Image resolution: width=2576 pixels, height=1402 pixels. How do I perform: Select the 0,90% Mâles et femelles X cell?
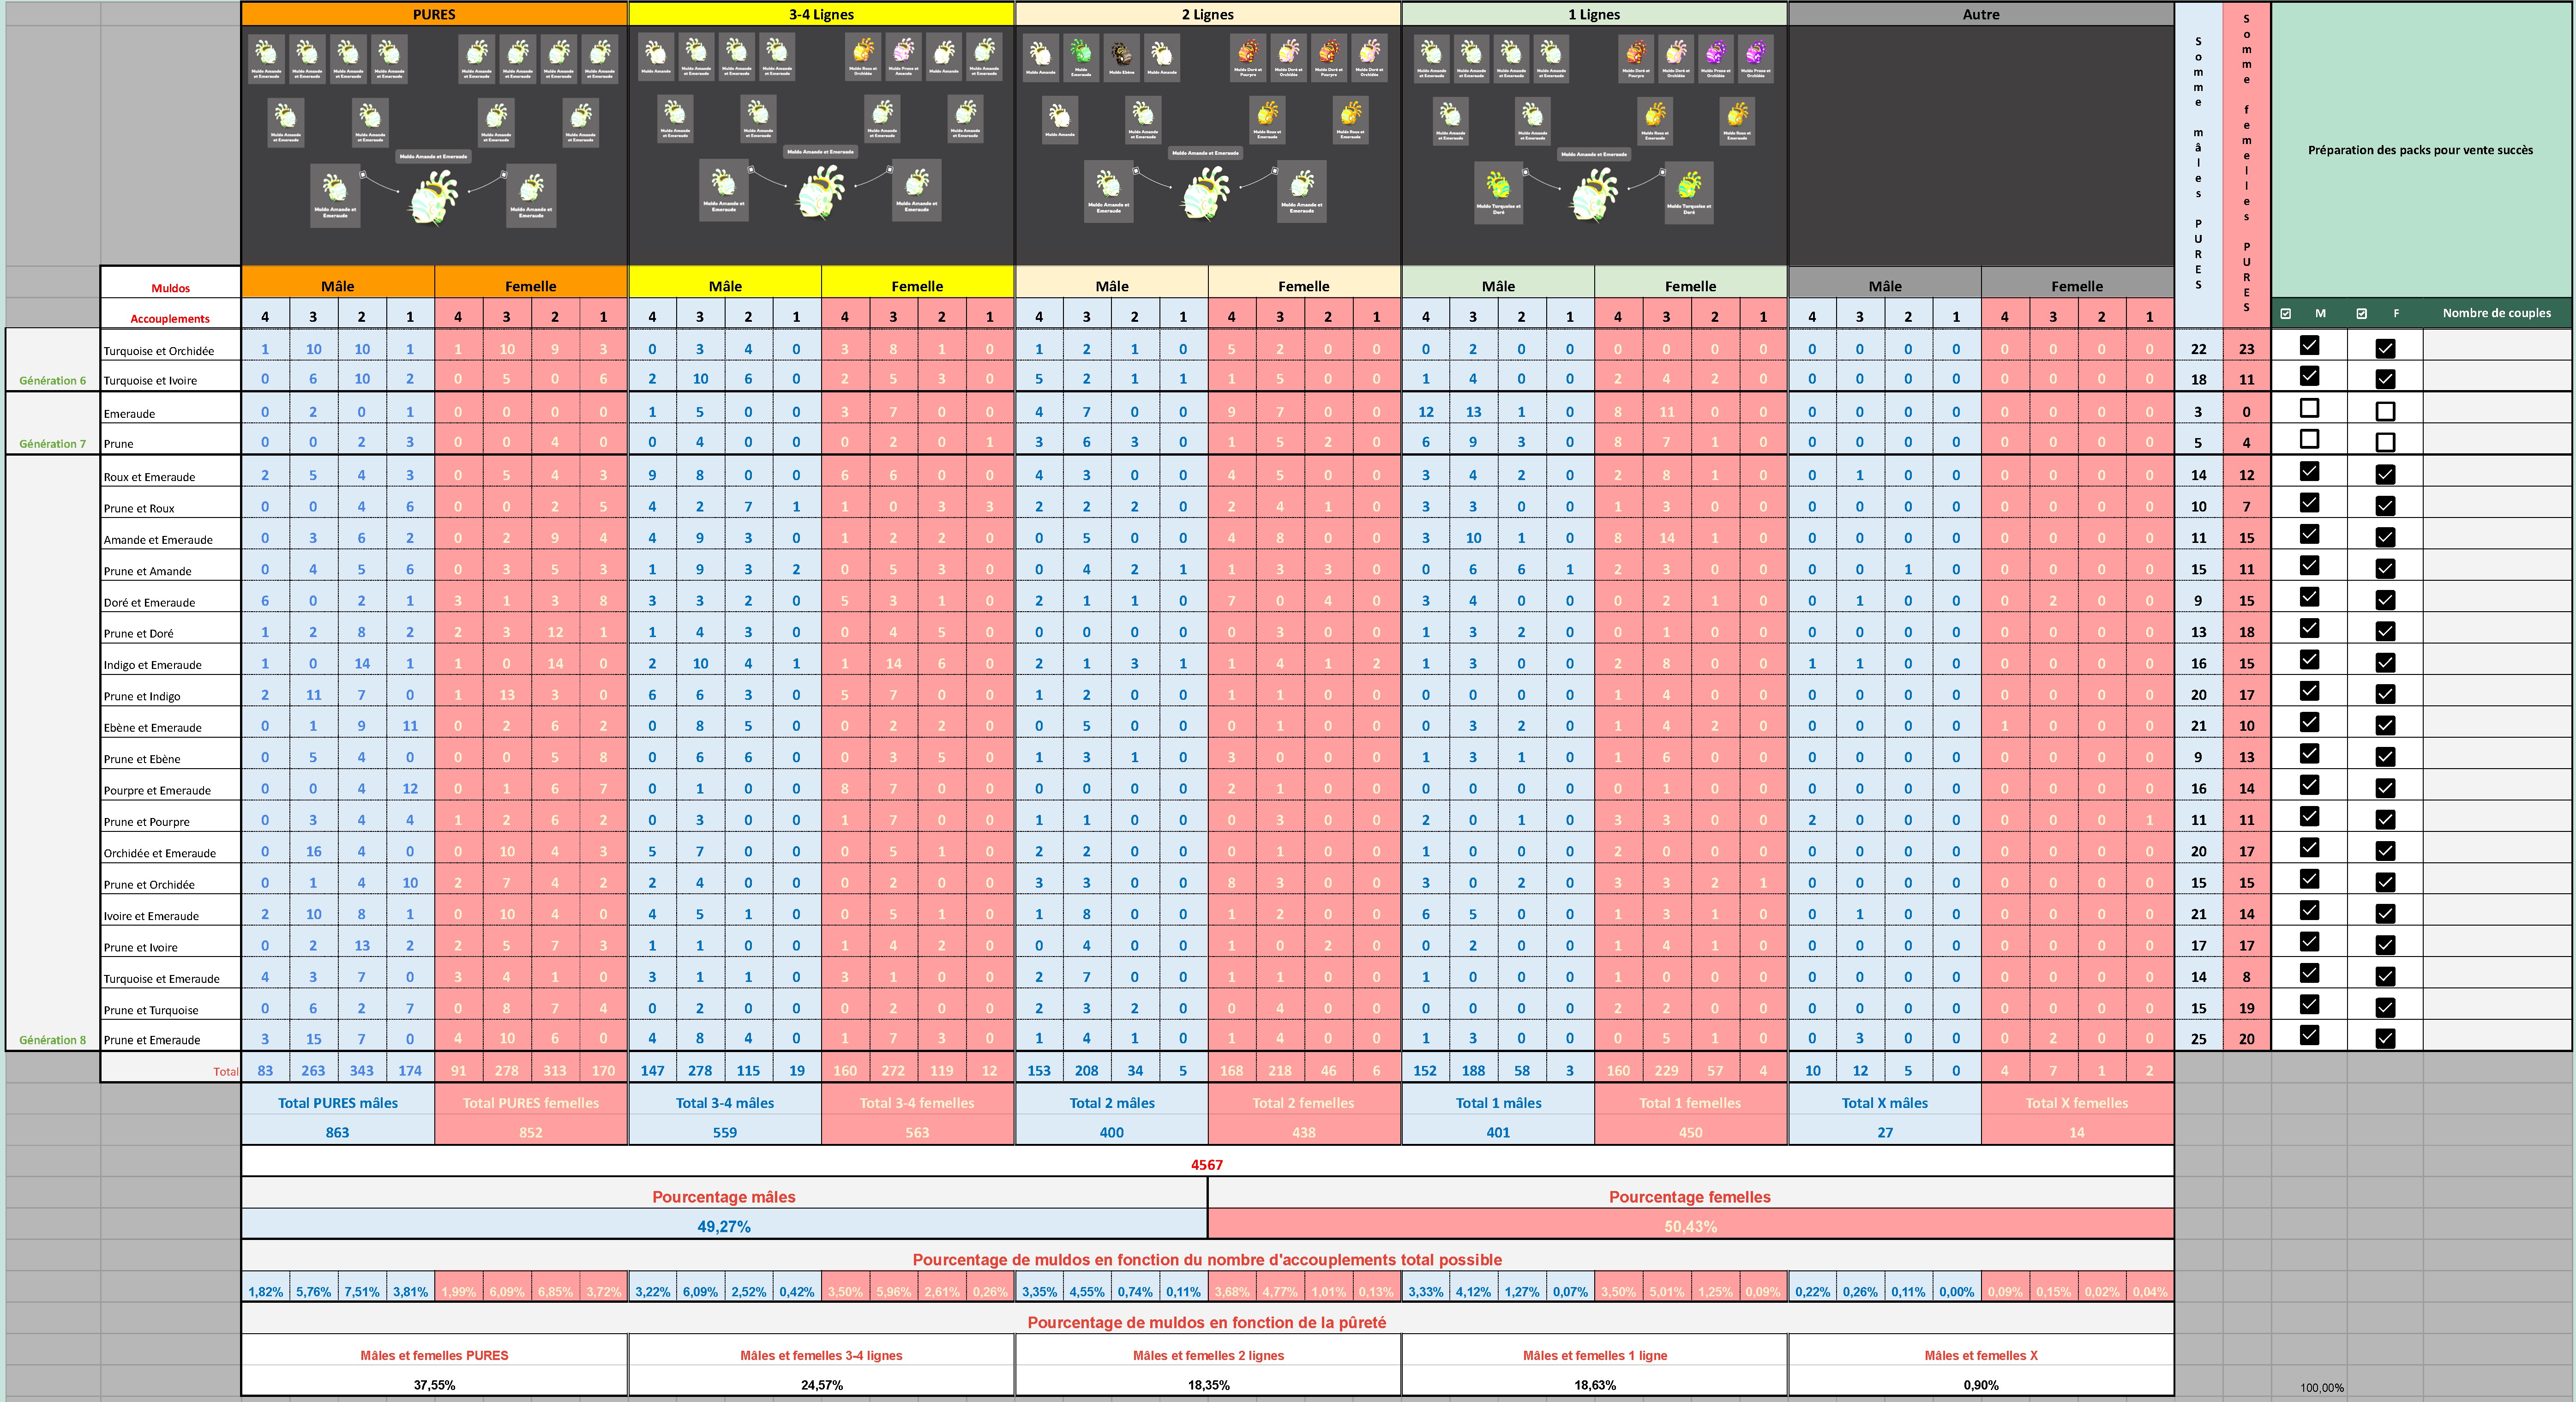(x=1981, y=1385)
